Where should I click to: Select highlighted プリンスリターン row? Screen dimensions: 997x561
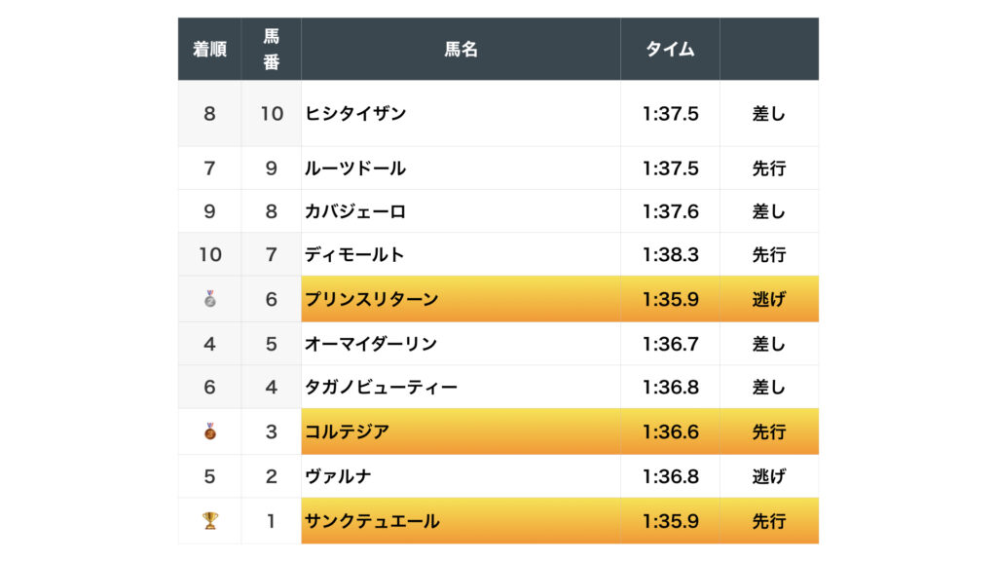tap(372, 299)
